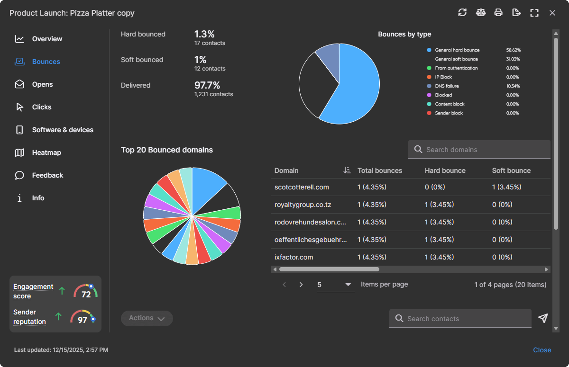Open Feedback via the speech bubble icon

[x=19, y=175]
